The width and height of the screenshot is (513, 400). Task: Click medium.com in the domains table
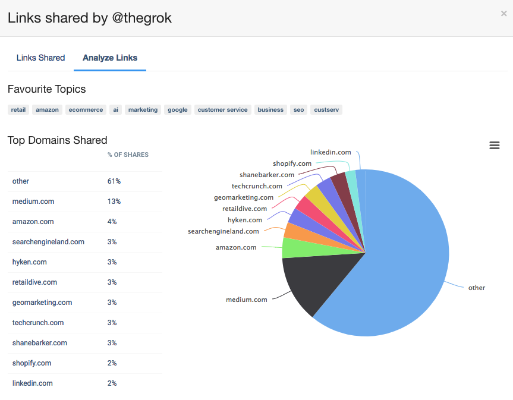click(x=33, y=201)
